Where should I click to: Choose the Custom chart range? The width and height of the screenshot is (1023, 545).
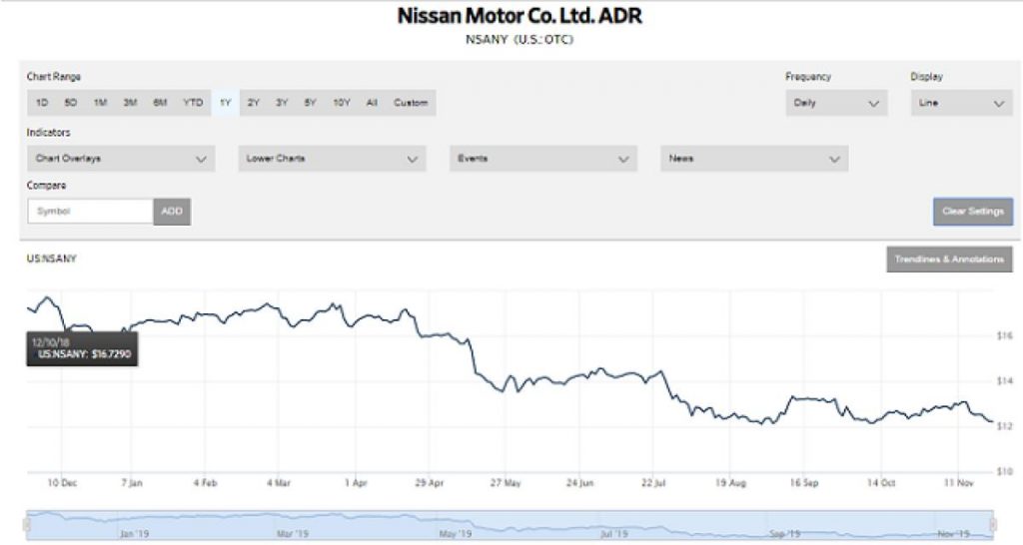click(x=411, y=103)
